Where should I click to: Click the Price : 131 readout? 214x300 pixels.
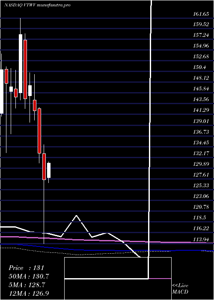(27, 268)
